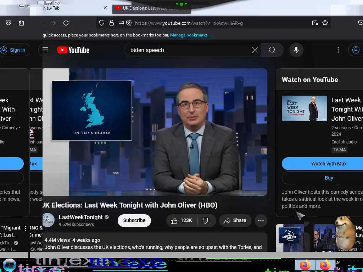
Task: Open the site permissions icon in address bar
Action: [121, 23]
